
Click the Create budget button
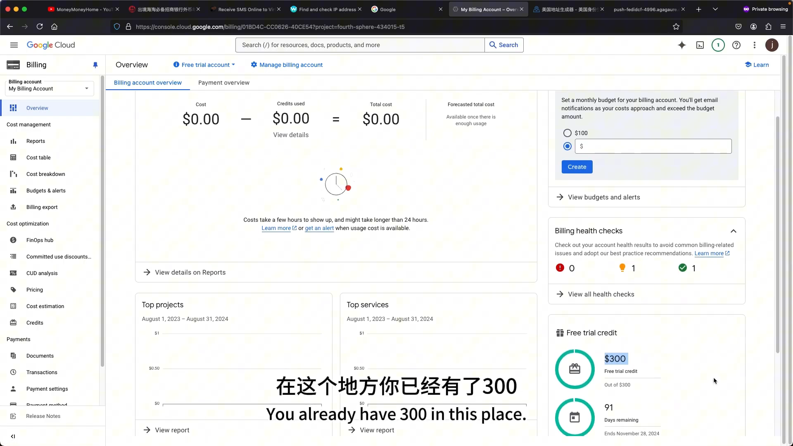[577, 167]
